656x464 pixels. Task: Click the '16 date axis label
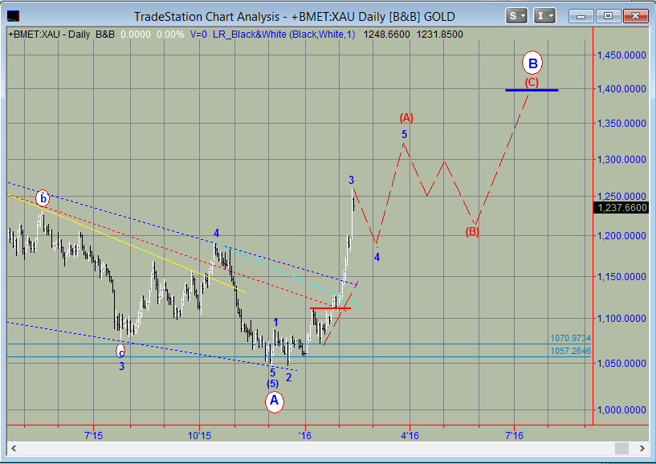305,436
